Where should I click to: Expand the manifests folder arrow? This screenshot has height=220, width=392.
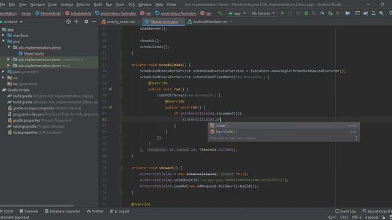(3, 35)
